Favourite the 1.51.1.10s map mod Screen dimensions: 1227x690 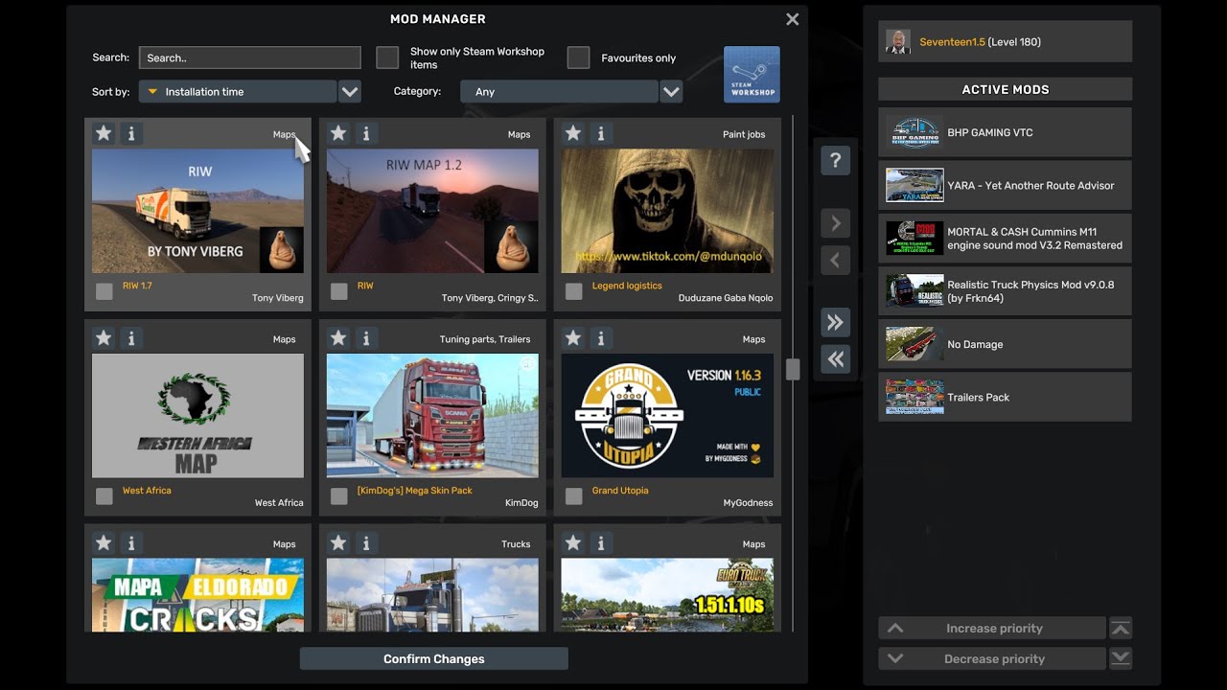(573, 543)
